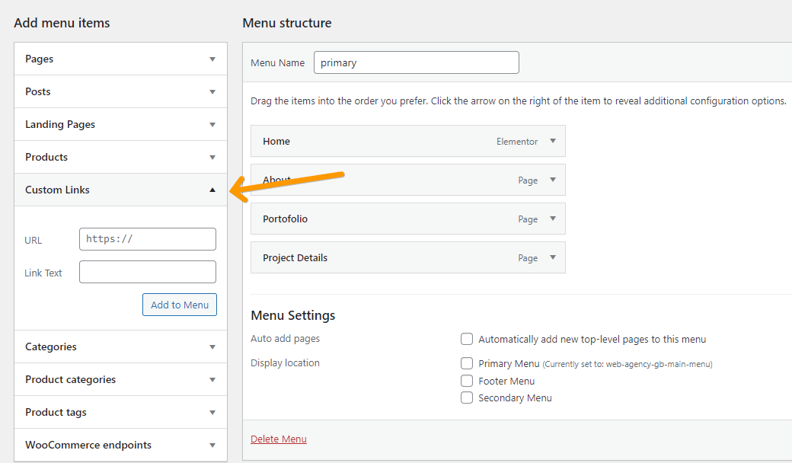Enable automatically add new top-level pages
This screenshot has height=463, width=792.
pyautogui.click(x=467, y=339)
